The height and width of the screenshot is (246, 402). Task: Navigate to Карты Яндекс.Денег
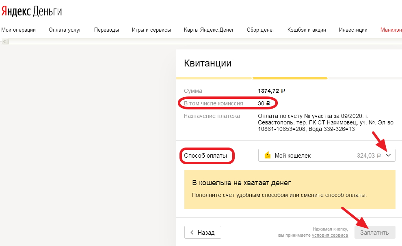[x=209, y=30]
